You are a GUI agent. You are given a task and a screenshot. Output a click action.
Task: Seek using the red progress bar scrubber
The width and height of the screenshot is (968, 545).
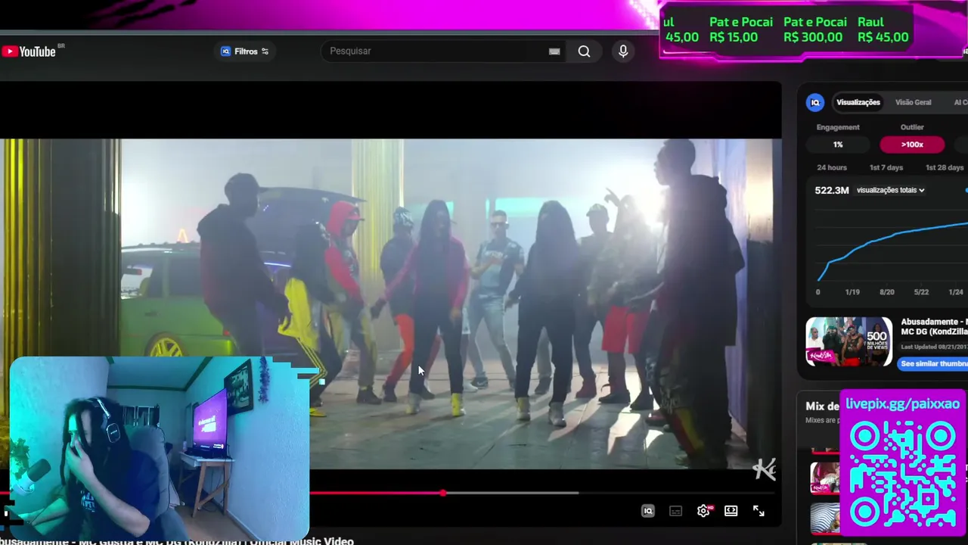pos(443,493)
